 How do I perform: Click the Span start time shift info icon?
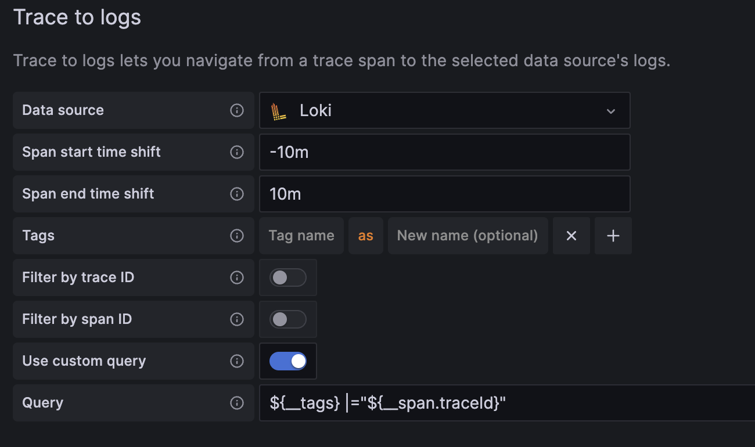click(237, 152)
